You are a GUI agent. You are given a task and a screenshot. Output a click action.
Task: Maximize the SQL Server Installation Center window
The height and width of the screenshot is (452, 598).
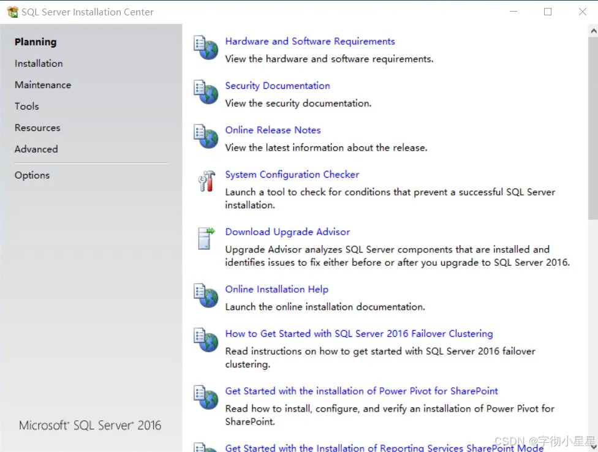point(548,12)
